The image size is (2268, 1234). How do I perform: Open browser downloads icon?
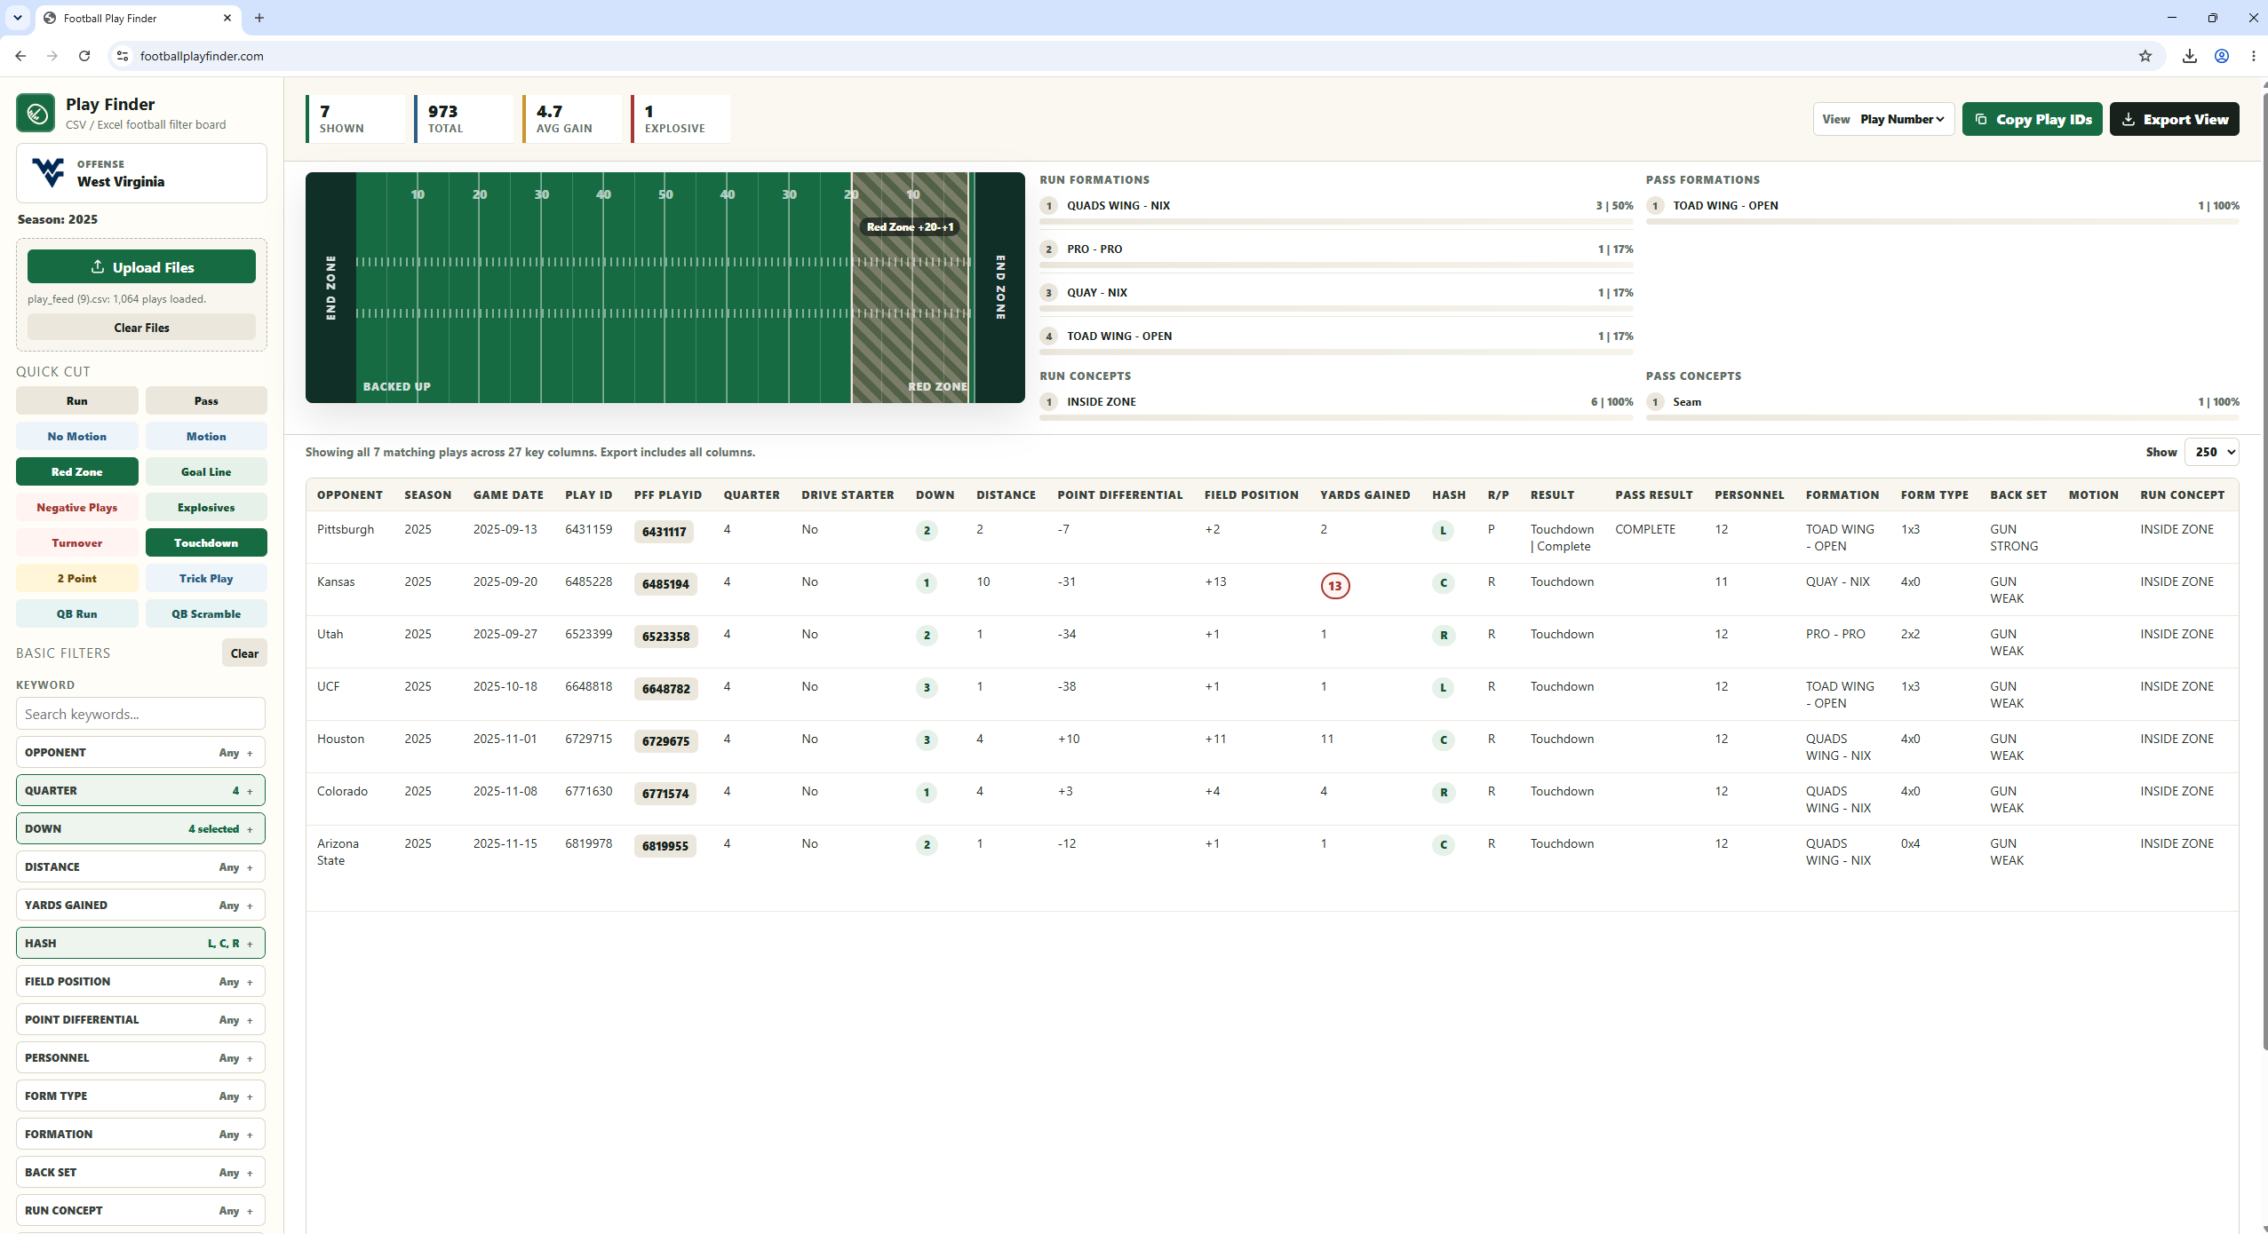tap(2189, 56)
